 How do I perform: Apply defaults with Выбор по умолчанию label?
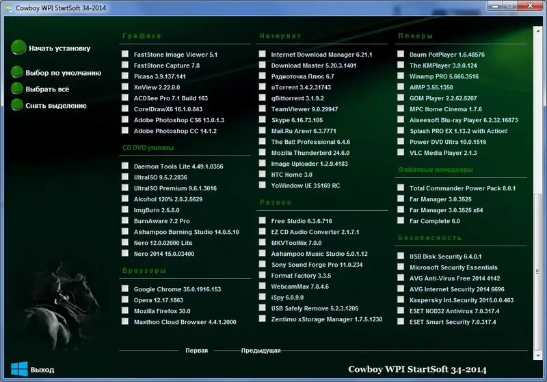(64, 73)
